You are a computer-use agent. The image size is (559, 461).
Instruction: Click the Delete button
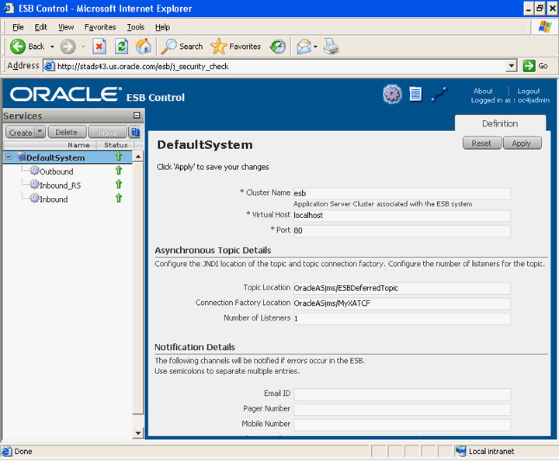[67, 132]
